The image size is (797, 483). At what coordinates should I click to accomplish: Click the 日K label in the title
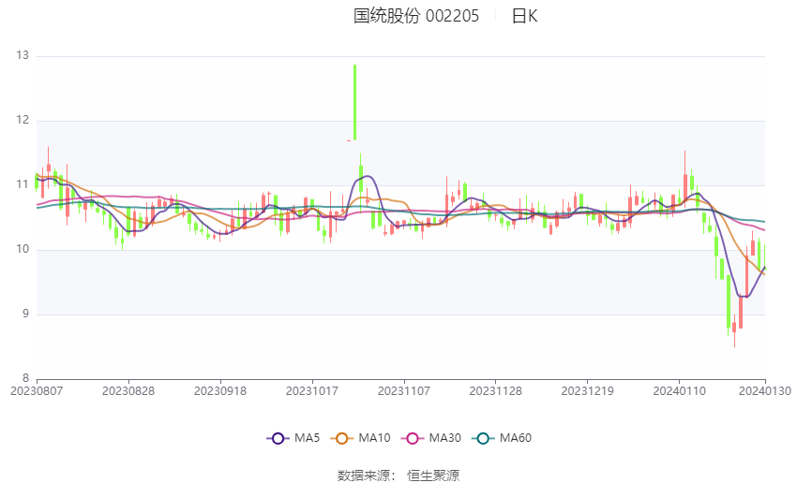point(524,16)
